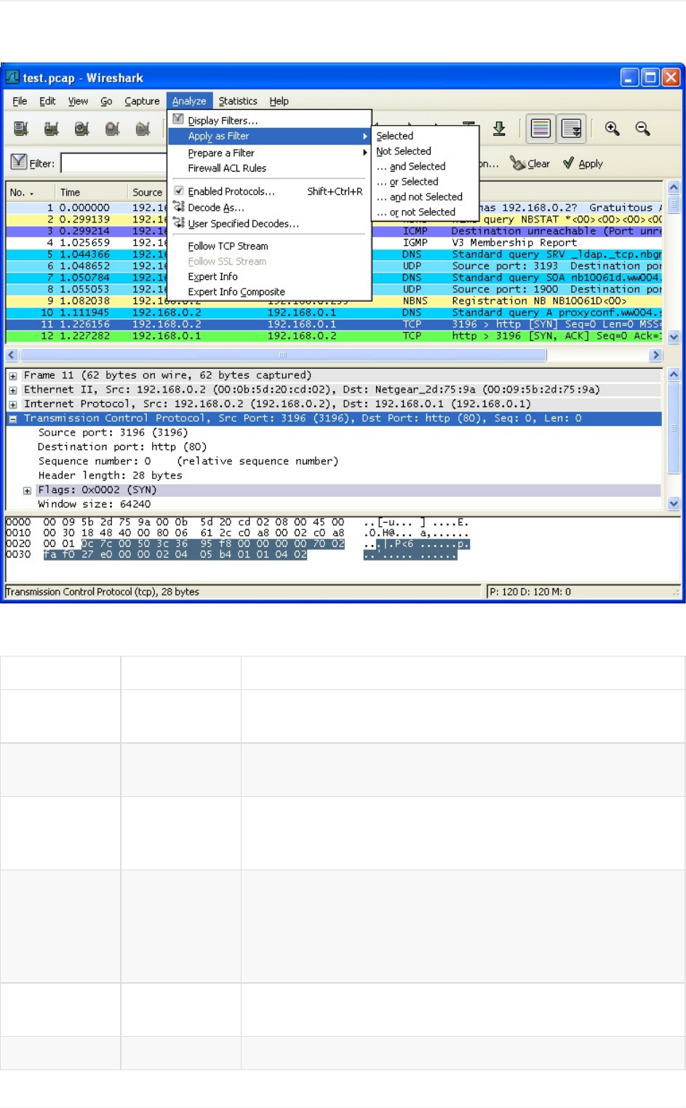
Task: Choose Not Selected in filter submenu
Action: [426, 151]
